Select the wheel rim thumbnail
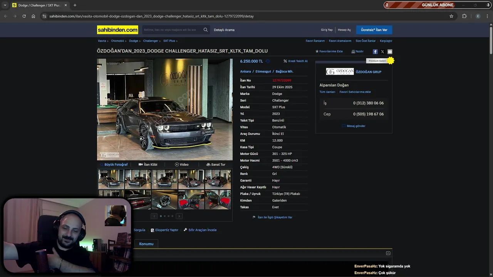The width and height of the screenshot is (493, 277). tap(164, 200)
